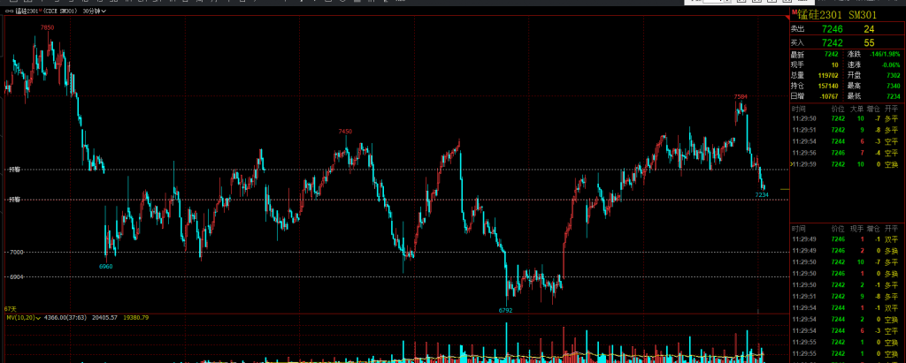Select the 11:29:56 空平 trade row

[x=845, y=152]
